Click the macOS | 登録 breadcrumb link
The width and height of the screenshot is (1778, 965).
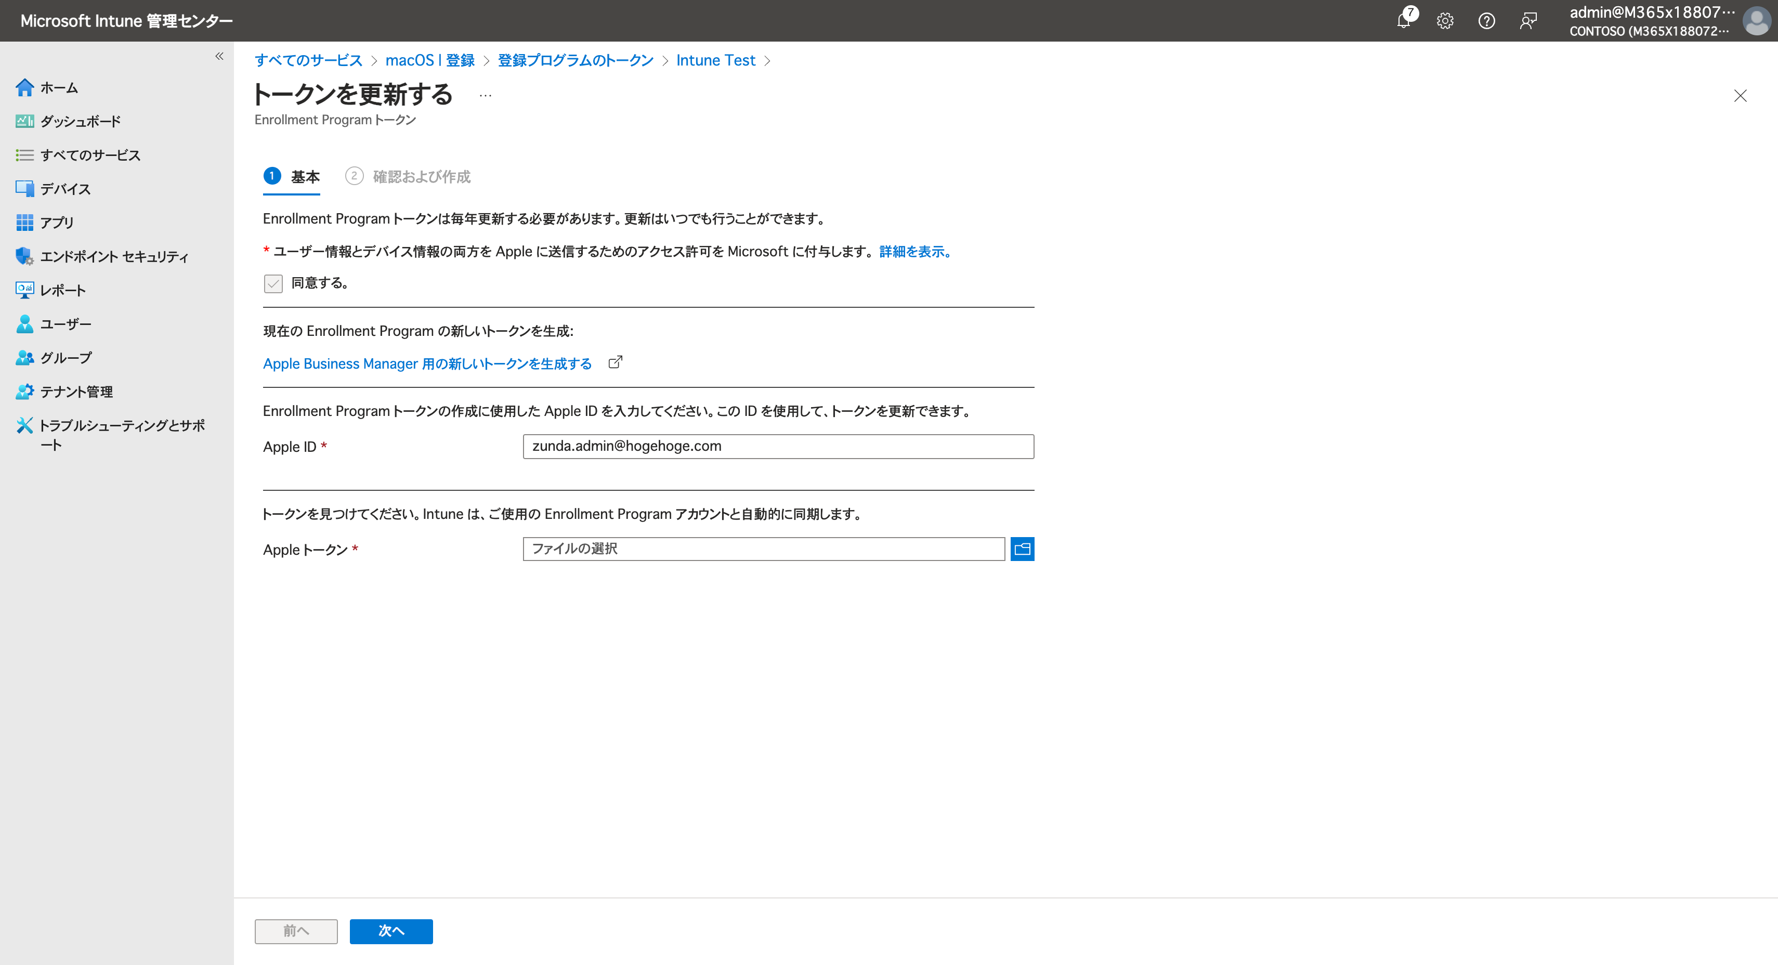430,61
